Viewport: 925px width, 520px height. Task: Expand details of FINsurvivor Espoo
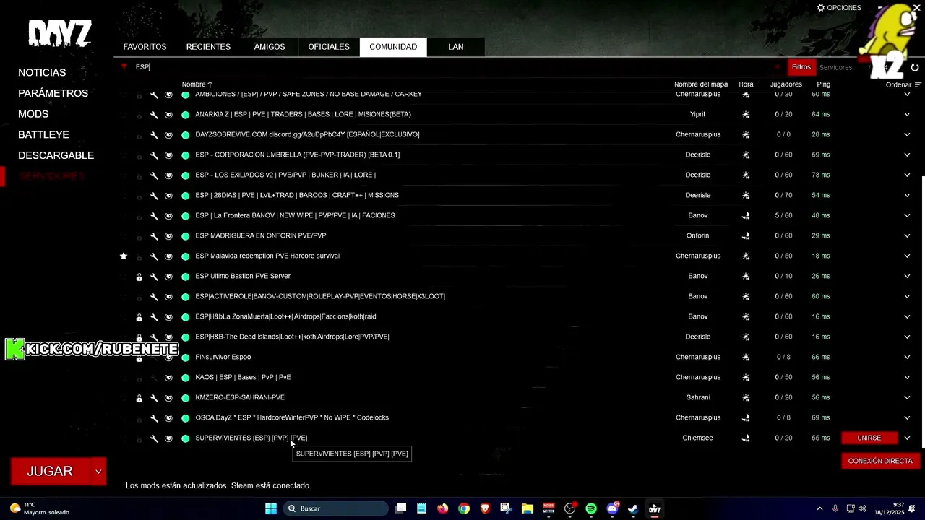point(907,357)
